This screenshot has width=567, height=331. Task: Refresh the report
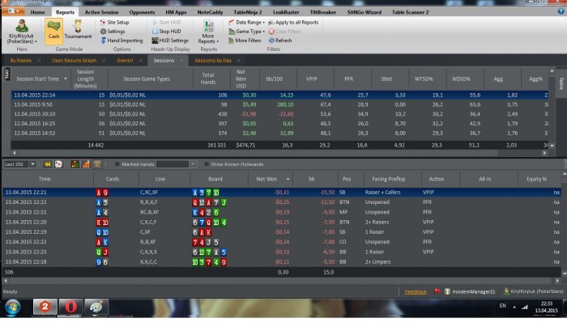(280, 40)
